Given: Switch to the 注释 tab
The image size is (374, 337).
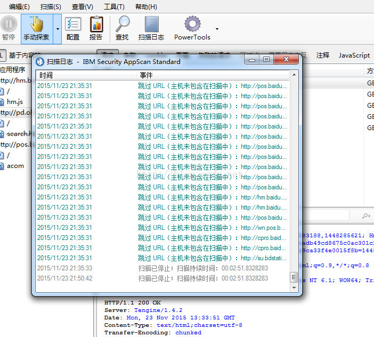Looking at the screenshot, I should tap(323, 55).
